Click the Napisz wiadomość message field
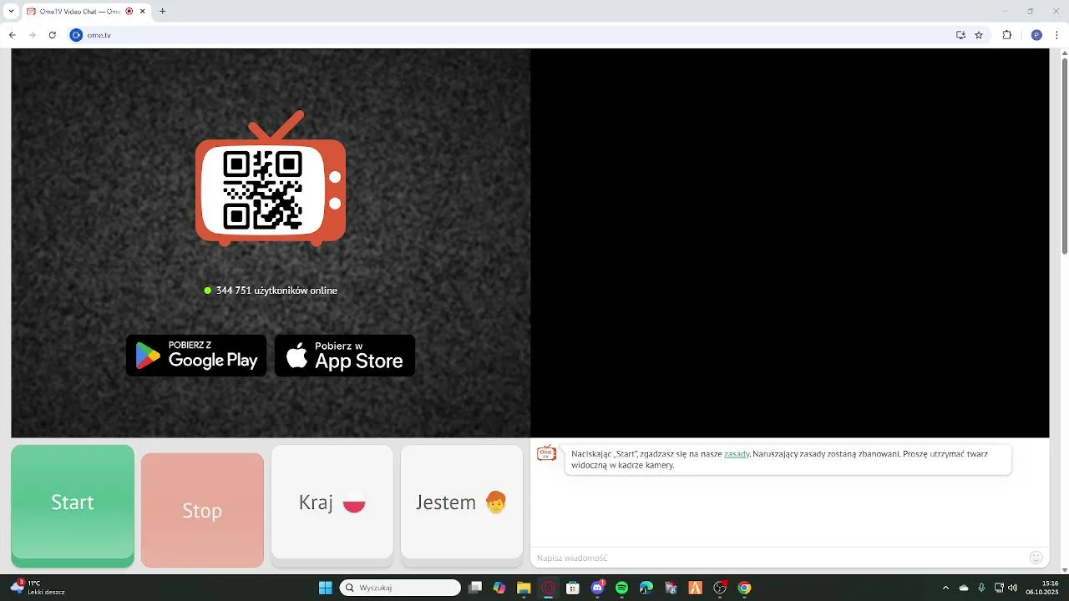 coord(778,558)
